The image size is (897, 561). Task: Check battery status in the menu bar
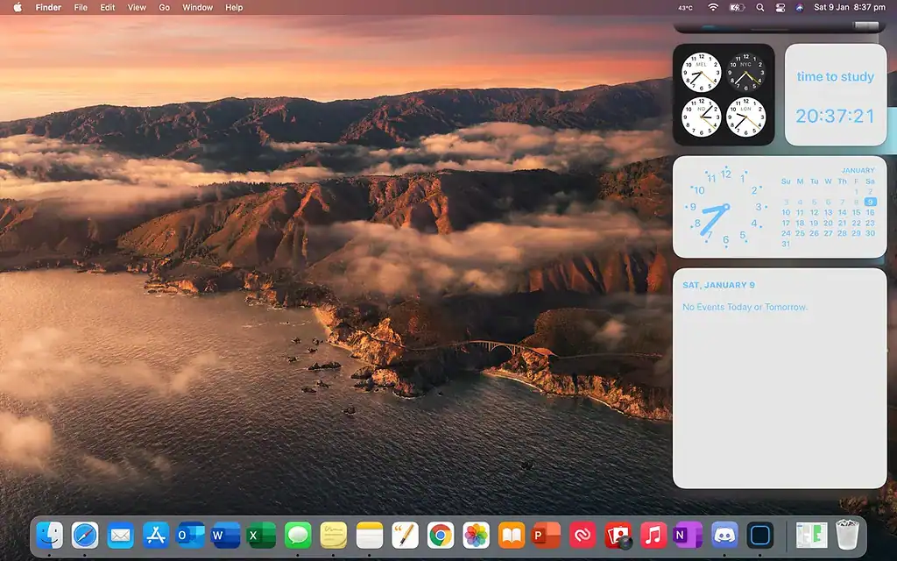coord(736,8)
